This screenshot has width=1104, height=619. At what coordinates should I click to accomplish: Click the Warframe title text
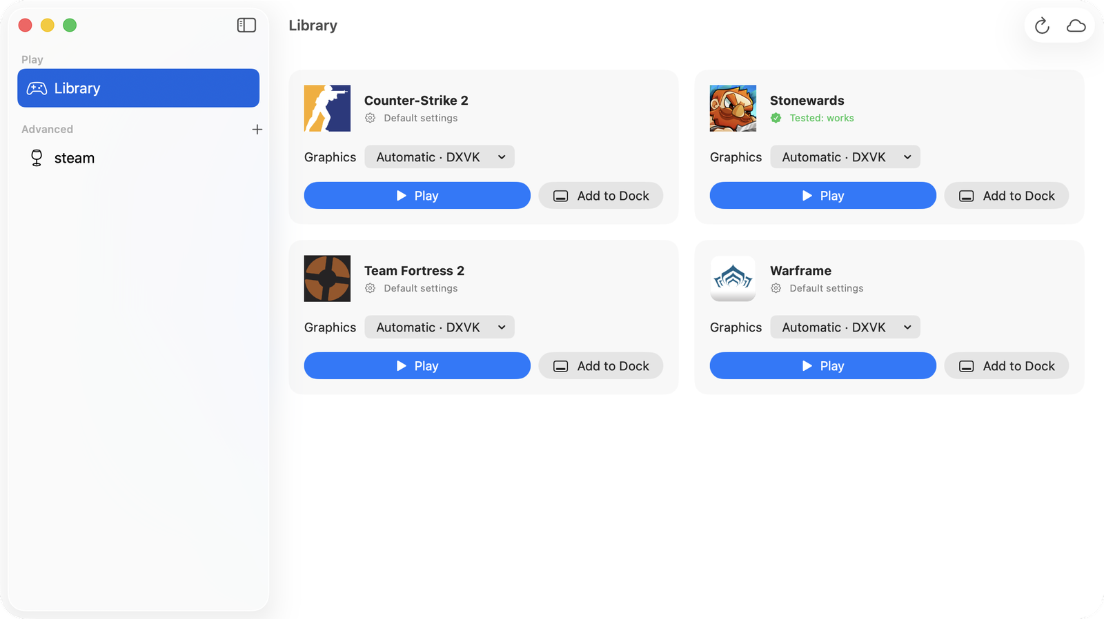(800, 271)
